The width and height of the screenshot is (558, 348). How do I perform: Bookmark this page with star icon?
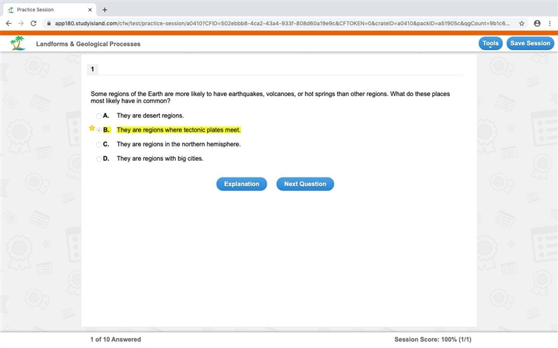(522, 24)
